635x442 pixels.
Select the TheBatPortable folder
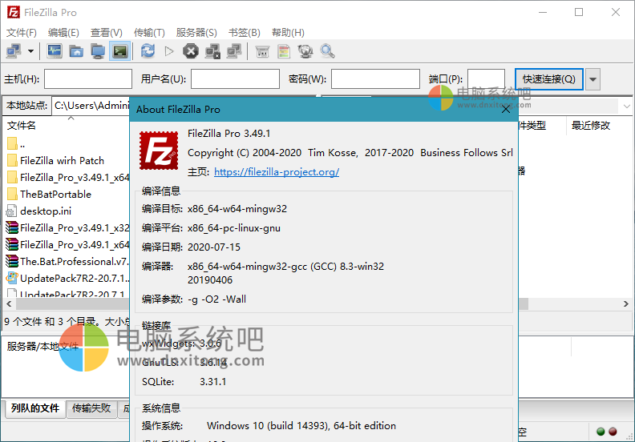point(50,194)
